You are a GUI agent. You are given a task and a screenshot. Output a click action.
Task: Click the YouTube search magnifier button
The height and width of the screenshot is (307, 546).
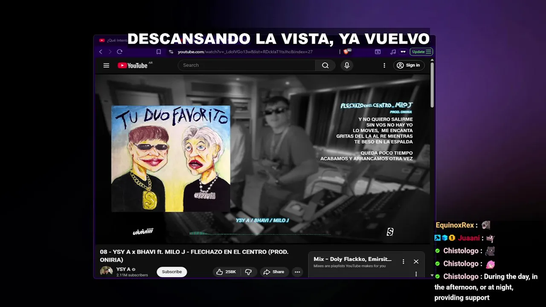[x=325, y=65]
